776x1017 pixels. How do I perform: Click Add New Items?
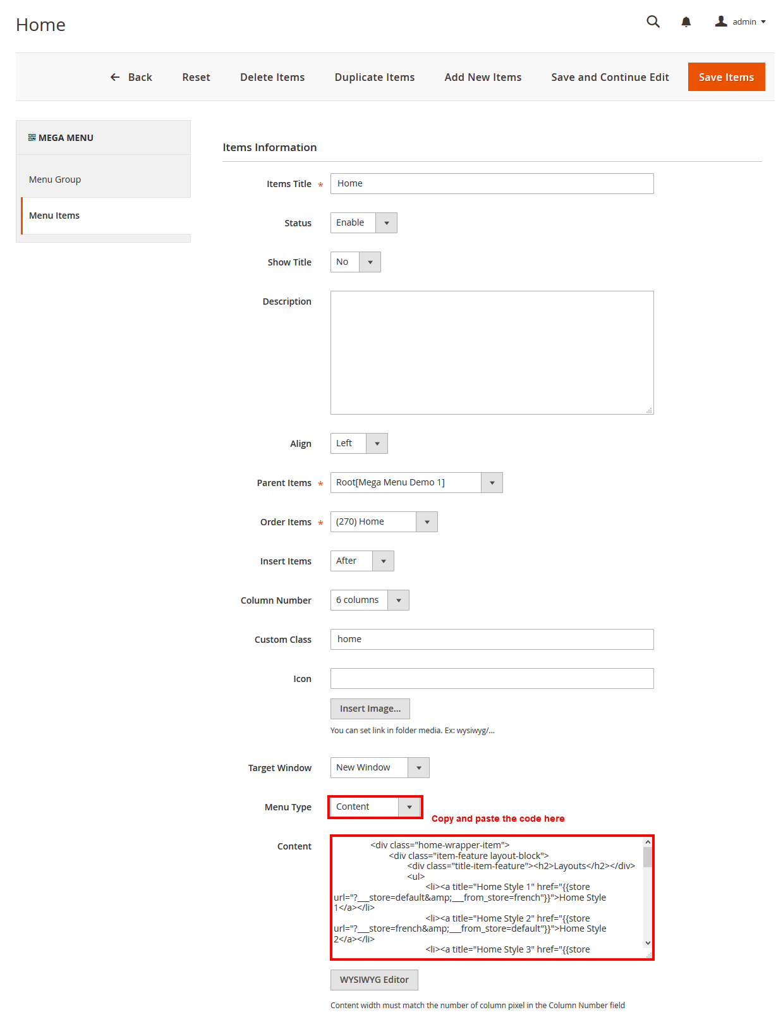coord(483,77)
